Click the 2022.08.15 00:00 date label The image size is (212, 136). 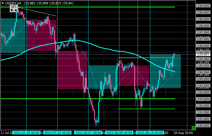click(x=150, y=133)
